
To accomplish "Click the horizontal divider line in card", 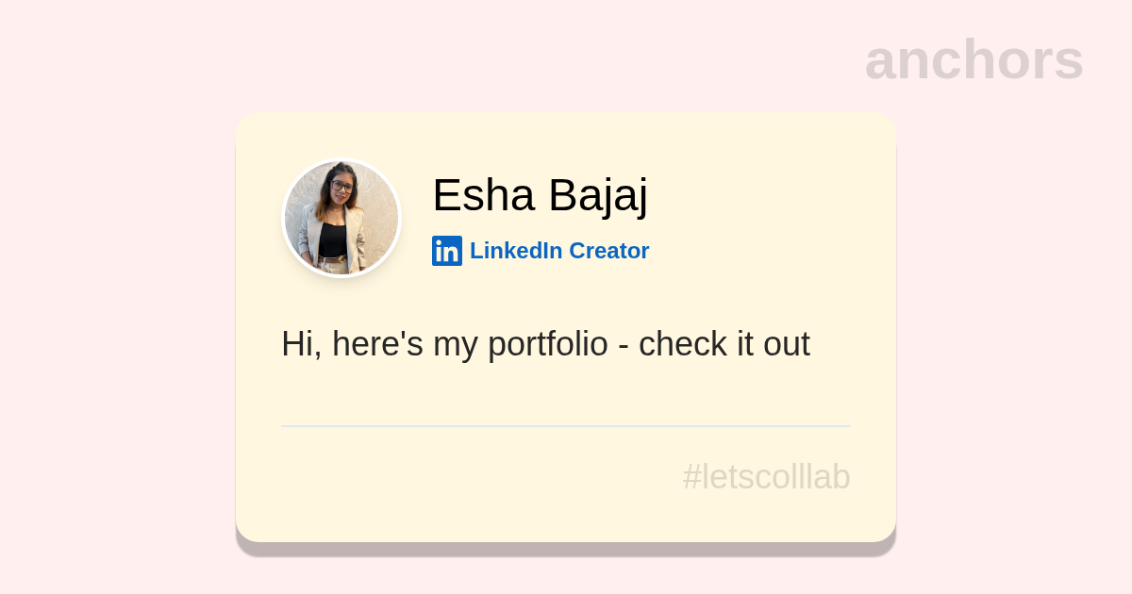I will [x=566, y=426].
